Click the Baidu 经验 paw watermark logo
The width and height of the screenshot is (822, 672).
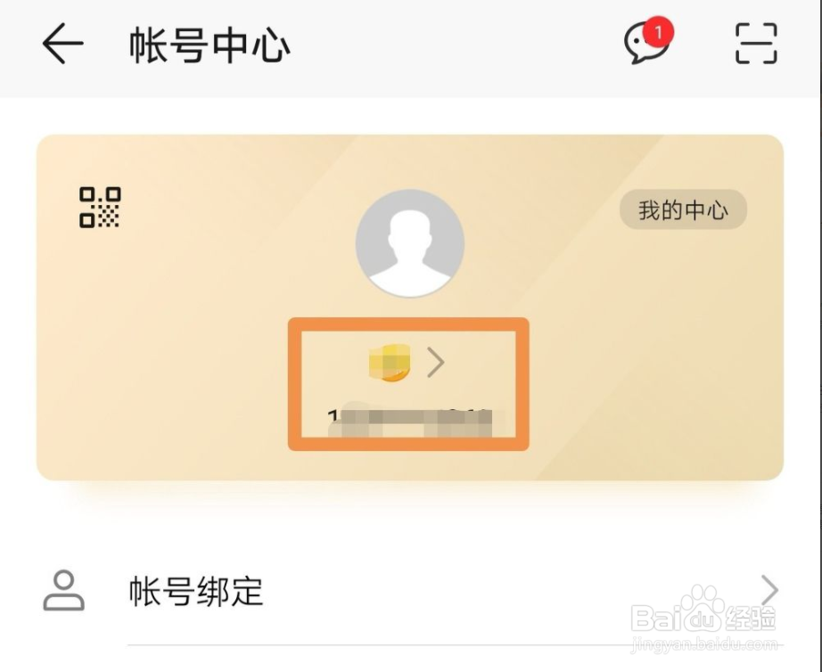703,611
